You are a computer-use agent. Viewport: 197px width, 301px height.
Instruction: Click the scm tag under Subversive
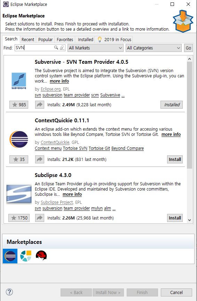(95, 95)
